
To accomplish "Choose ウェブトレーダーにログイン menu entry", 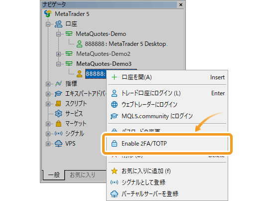I will (x=167, y=105).
